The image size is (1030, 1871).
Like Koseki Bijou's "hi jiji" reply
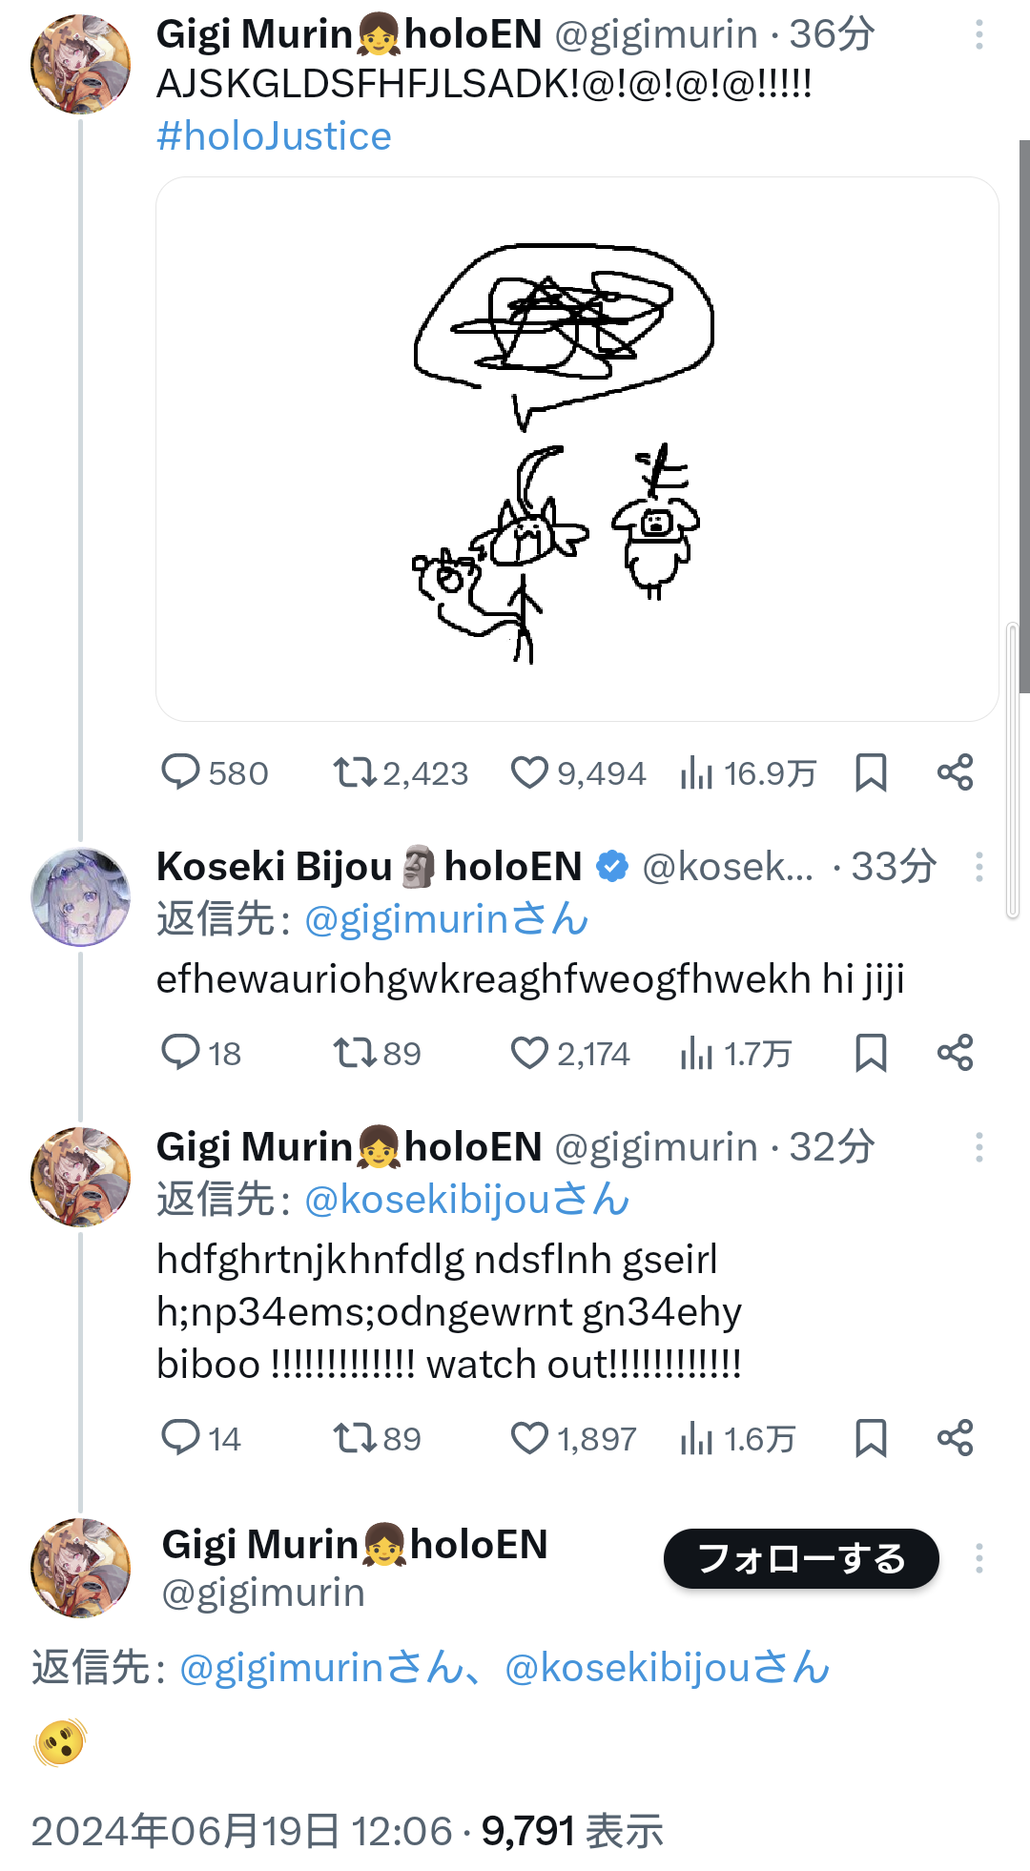click(529, 1053)
